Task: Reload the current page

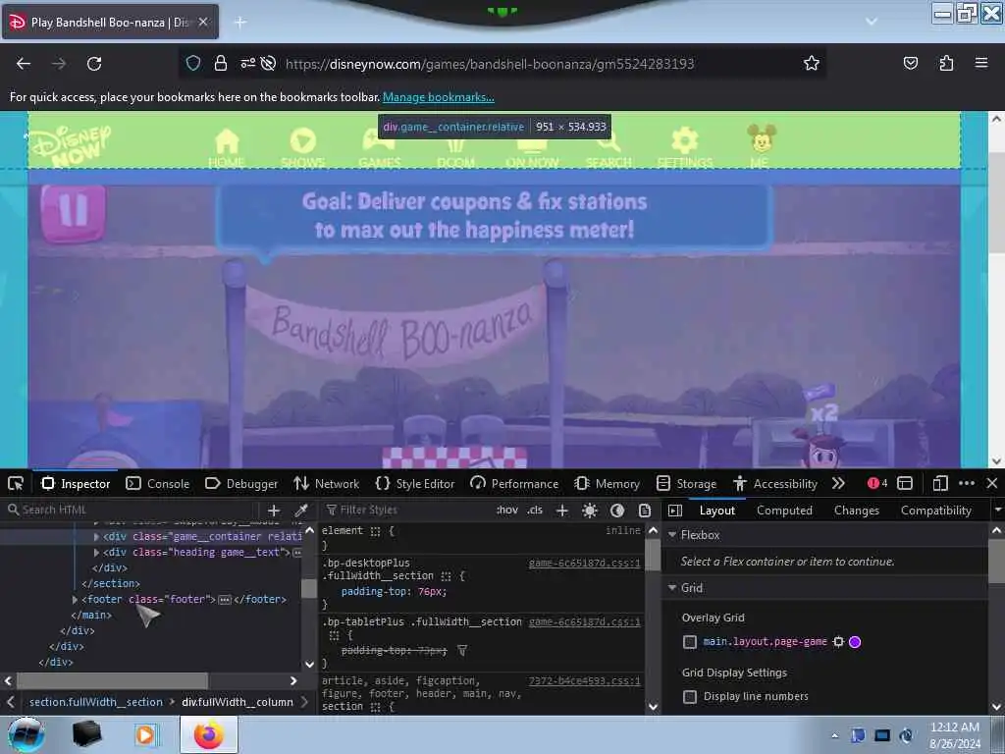Action: (94, 64)
